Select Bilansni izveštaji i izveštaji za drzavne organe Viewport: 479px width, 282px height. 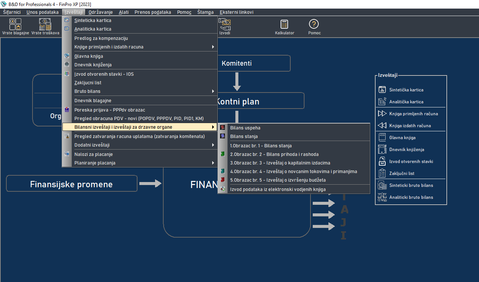pos(140,127)
